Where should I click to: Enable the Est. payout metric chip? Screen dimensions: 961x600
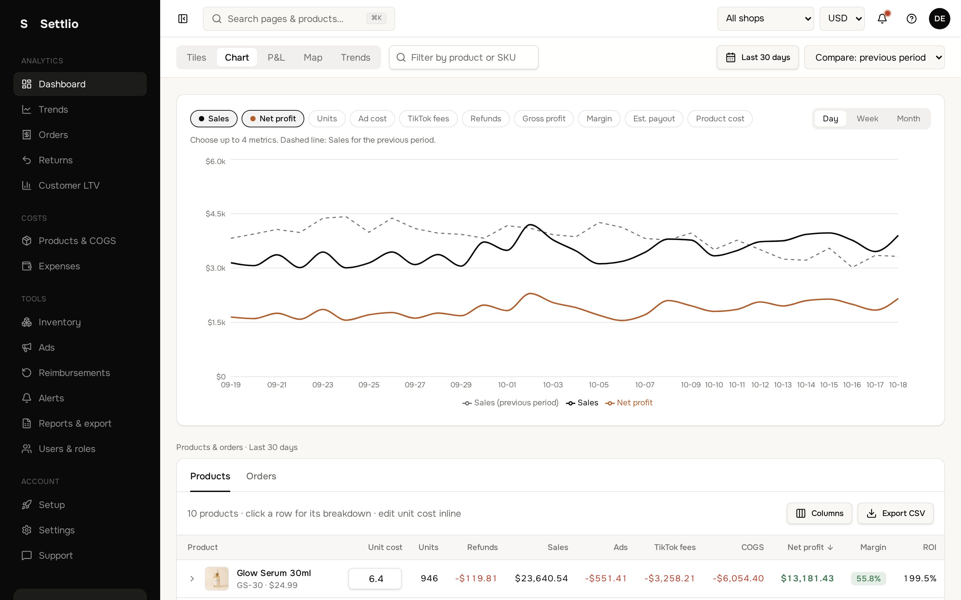[x=654, y=119]
